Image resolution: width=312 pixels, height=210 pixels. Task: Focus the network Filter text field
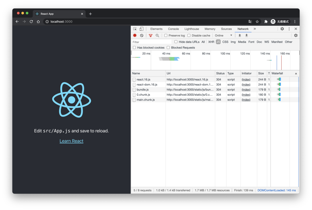pyautogui.click(x=152, y=42)
